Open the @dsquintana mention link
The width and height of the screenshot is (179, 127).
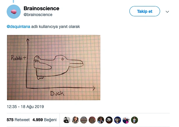tap(18, 27)
